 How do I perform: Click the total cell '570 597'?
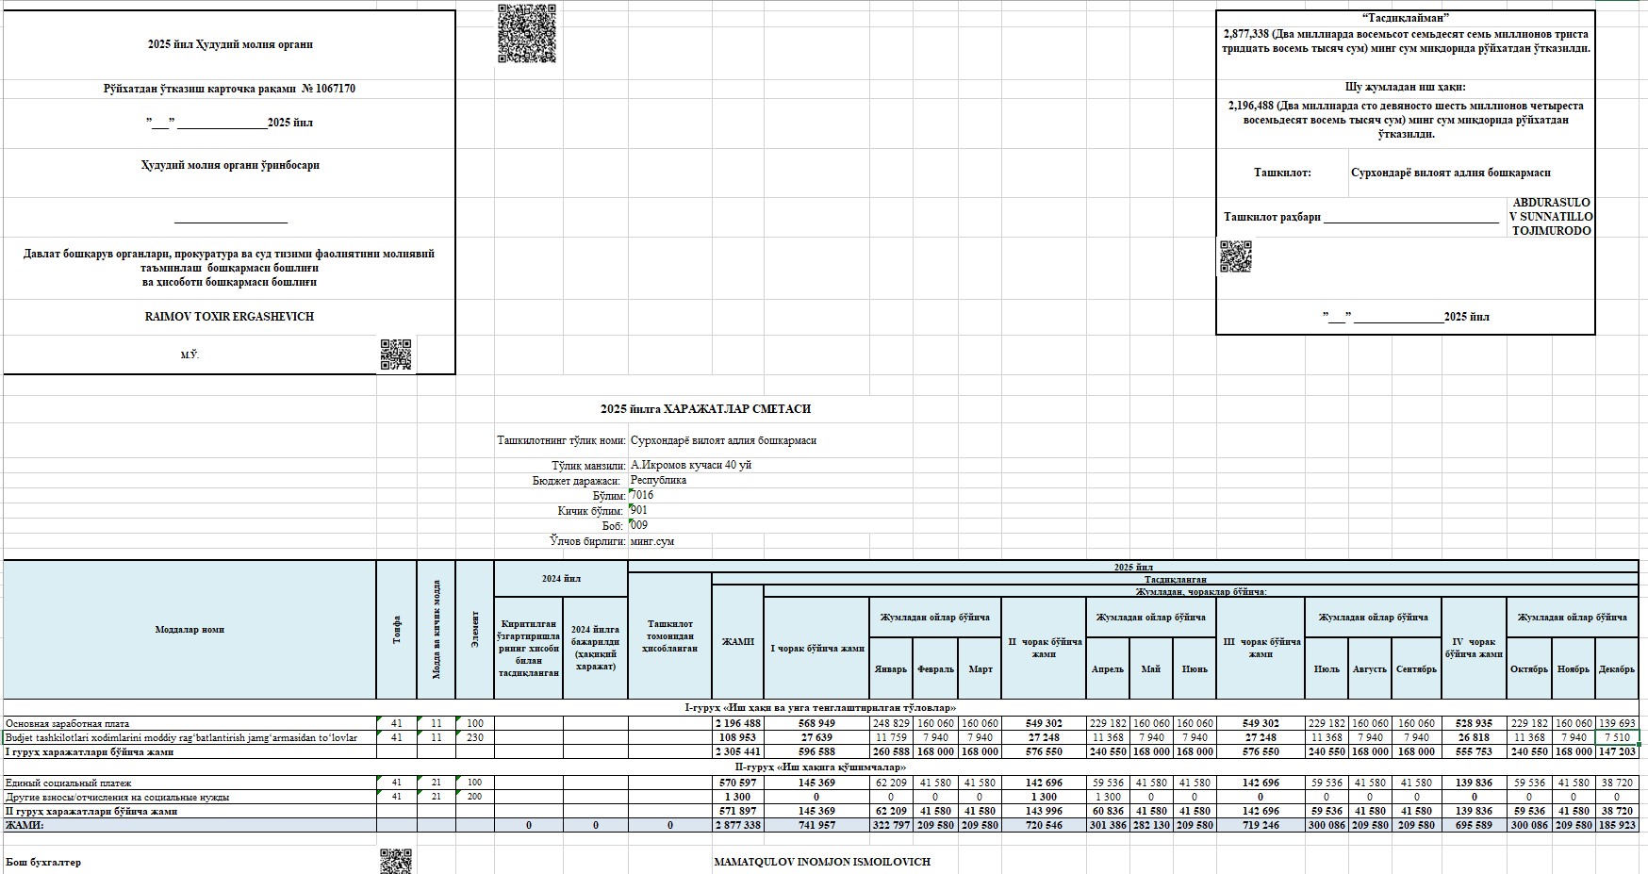tap(738, 783)
